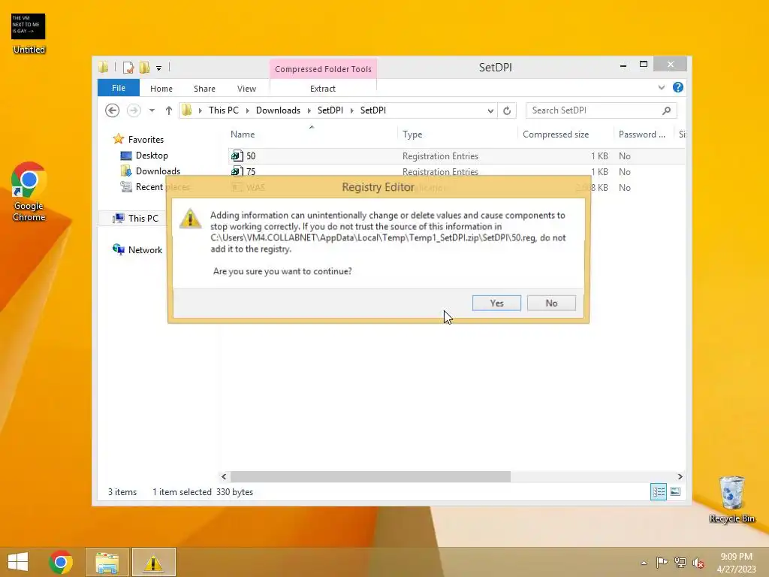The height and width of the screenshot is (577, 769).
Task: Open Action Center flag icon
Action: point(662,563)
